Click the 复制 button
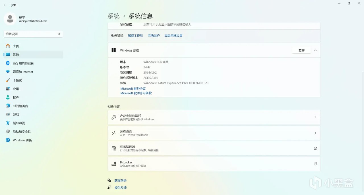The image size is (364, 195). (301, 50)
